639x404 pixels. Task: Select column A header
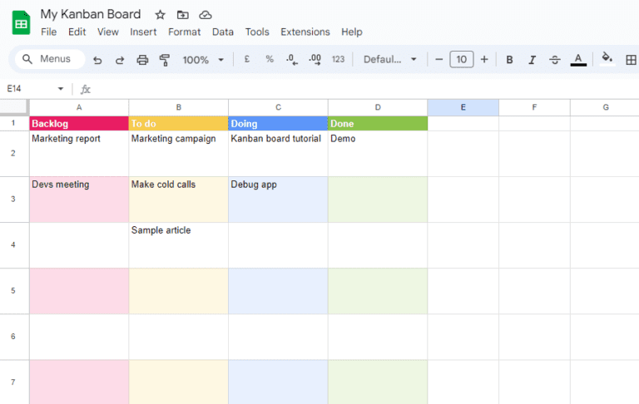(x=79, y=107)
